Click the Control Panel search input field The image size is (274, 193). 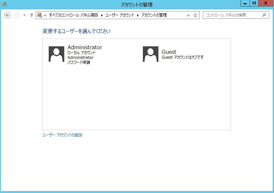tap(232, 15)
